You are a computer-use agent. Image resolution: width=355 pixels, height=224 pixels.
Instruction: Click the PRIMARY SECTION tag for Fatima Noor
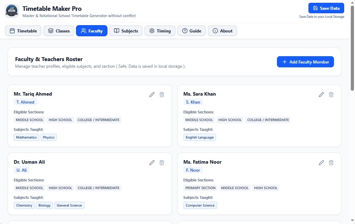click(x=200, y=188)
